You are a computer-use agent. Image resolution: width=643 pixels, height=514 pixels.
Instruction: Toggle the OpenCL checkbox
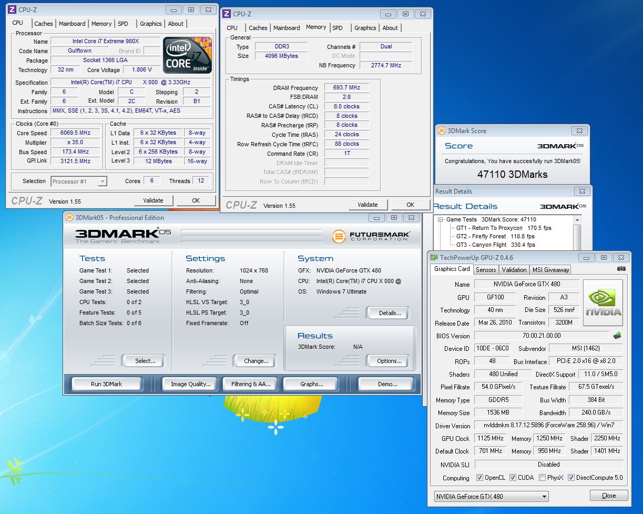pos(479,478)
